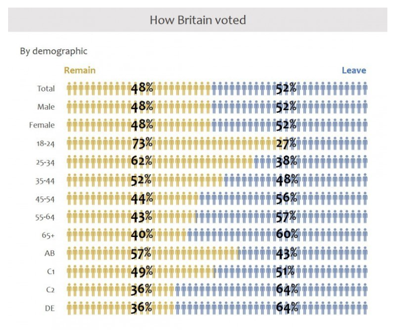The height and width of the screenshot is (330, 398).
Task: Click the "65+" age group label
Action: click(48, 235)
